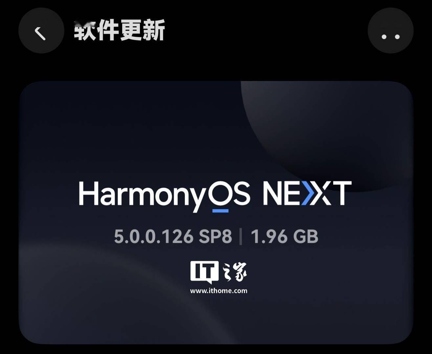Image resolution: width=432 pixels, height=354 pixels.
Task: Click the IT之家 square logo icon
Action: (205, 272)
